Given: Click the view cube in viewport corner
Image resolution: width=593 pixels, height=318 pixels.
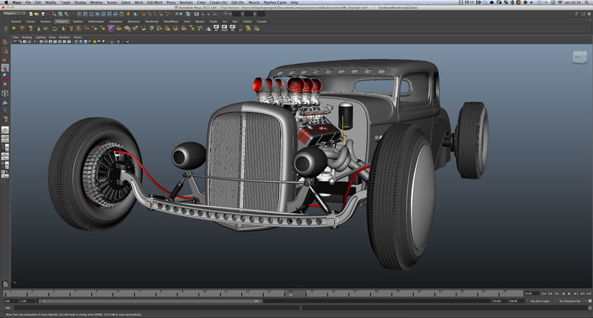Looking at the screenshot, I should (578, 58).
